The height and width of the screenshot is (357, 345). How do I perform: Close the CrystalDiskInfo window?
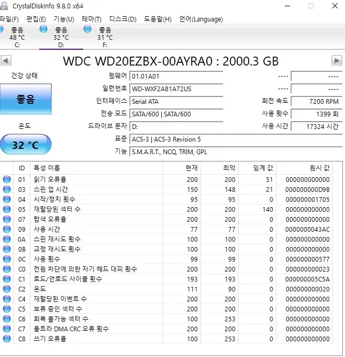coord(335,6)
